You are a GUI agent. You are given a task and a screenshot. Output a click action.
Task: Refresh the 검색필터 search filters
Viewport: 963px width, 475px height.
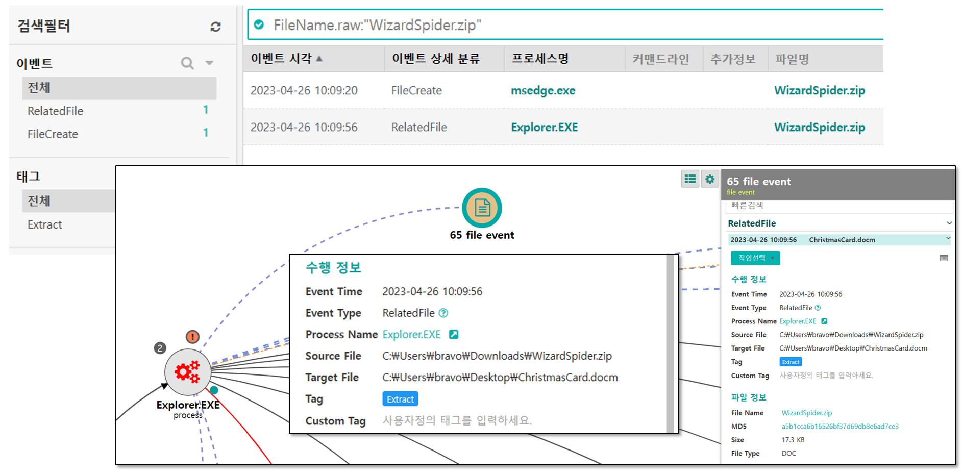click(215, 27)
